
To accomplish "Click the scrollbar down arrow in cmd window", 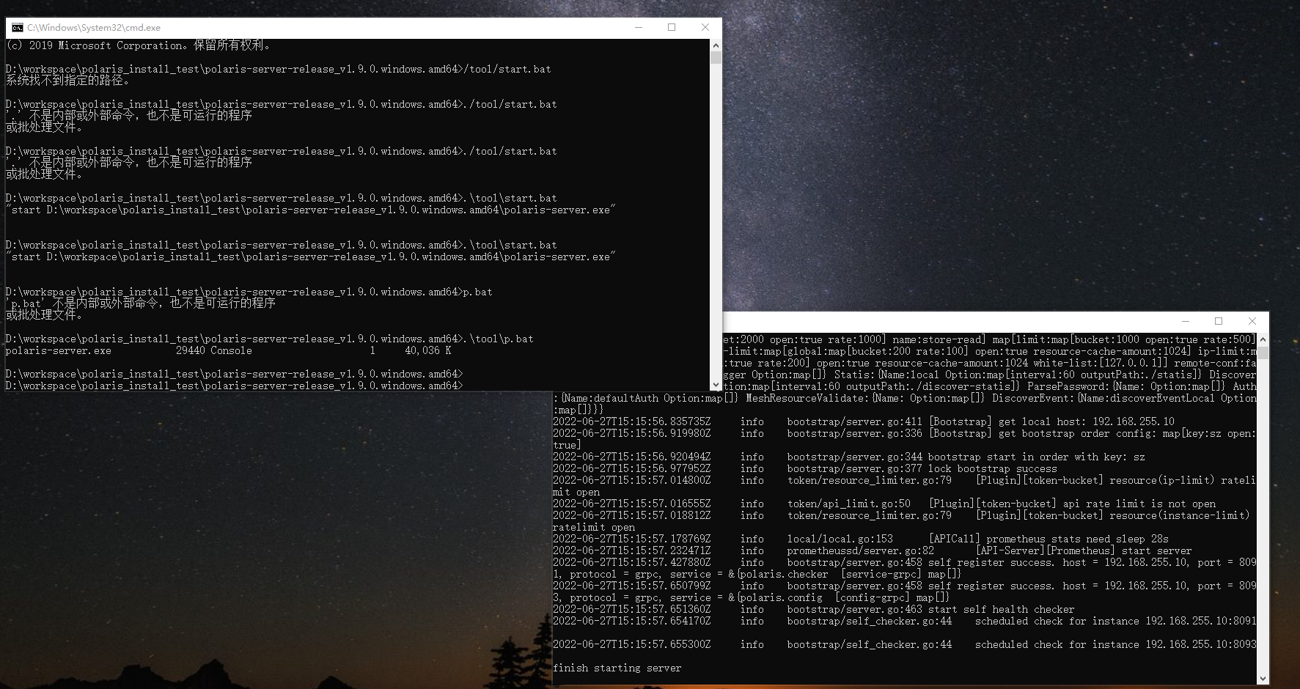I will pyautogui.click(x=715, y=384).
